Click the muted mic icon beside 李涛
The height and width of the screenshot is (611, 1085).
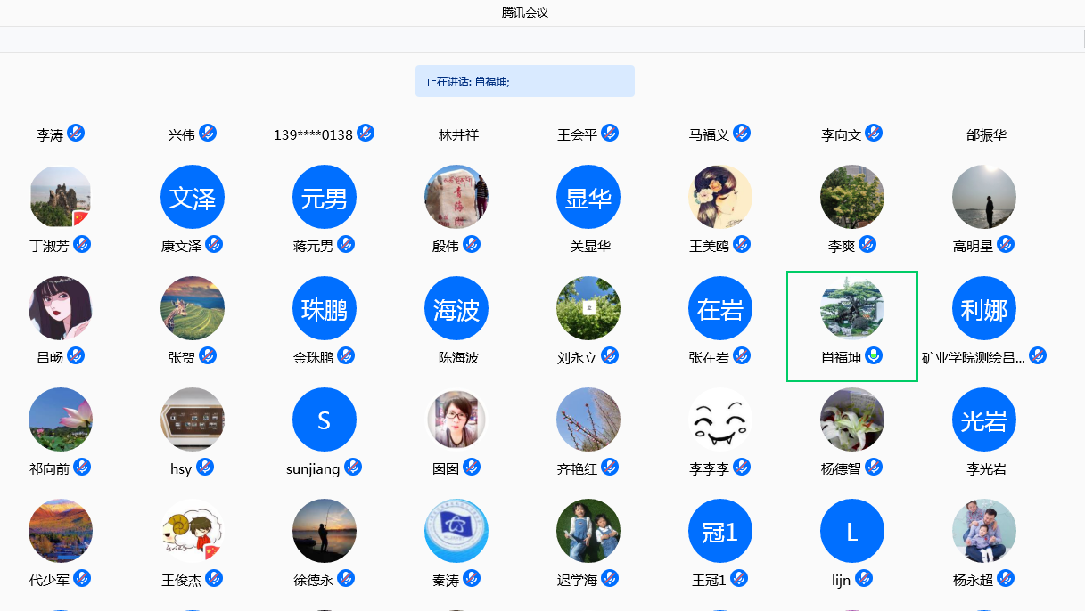pyautogui.click(x=76, y=134)
